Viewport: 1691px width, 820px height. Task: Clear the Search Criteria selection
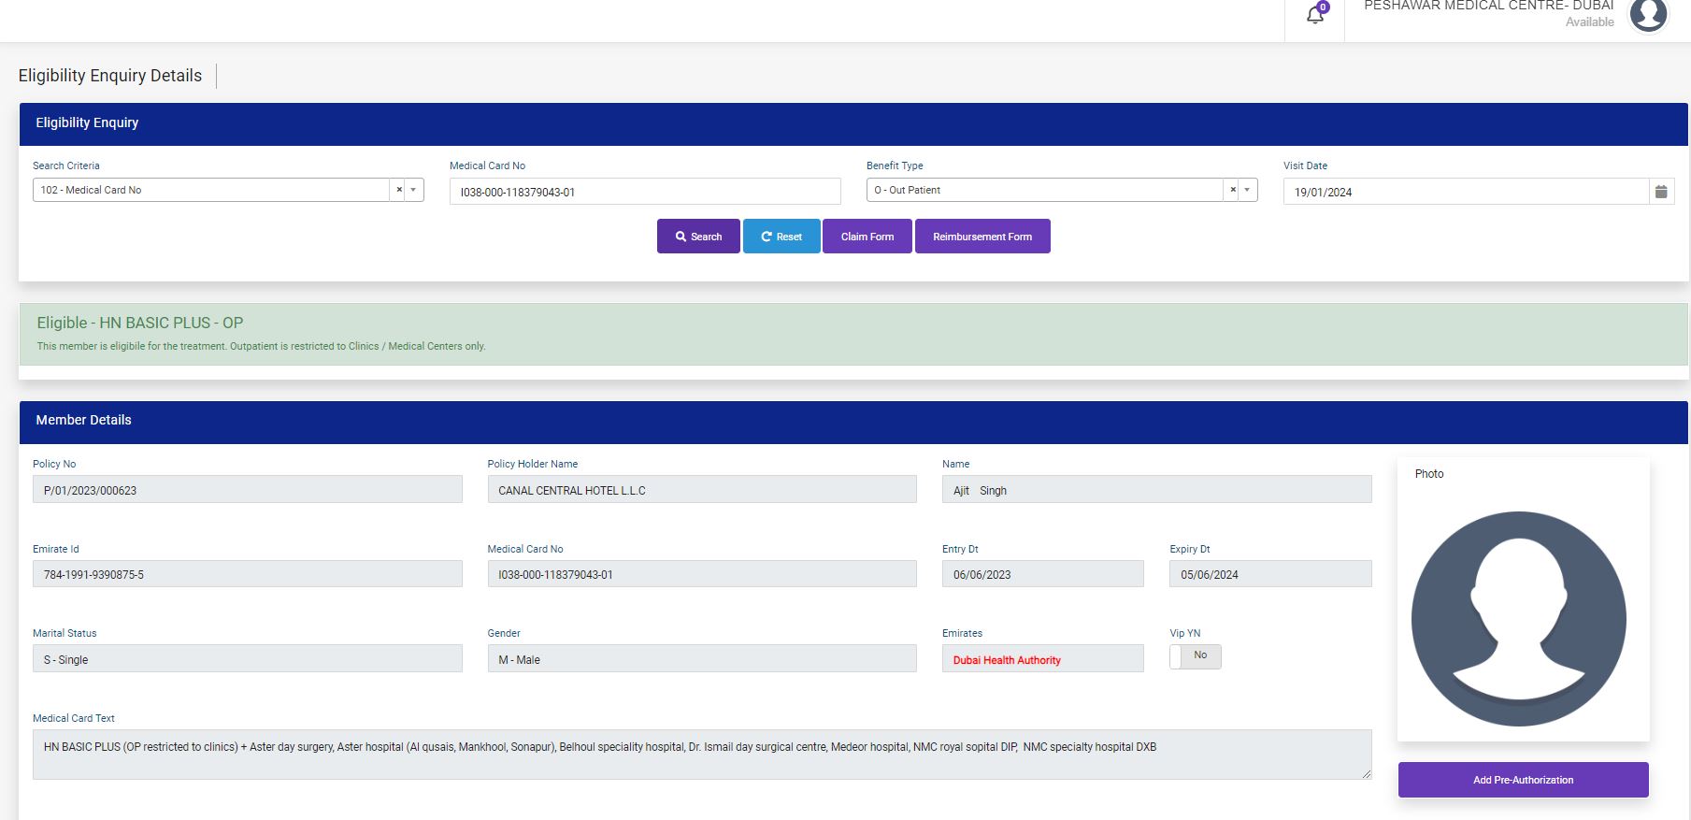click(x=399, y=190)
